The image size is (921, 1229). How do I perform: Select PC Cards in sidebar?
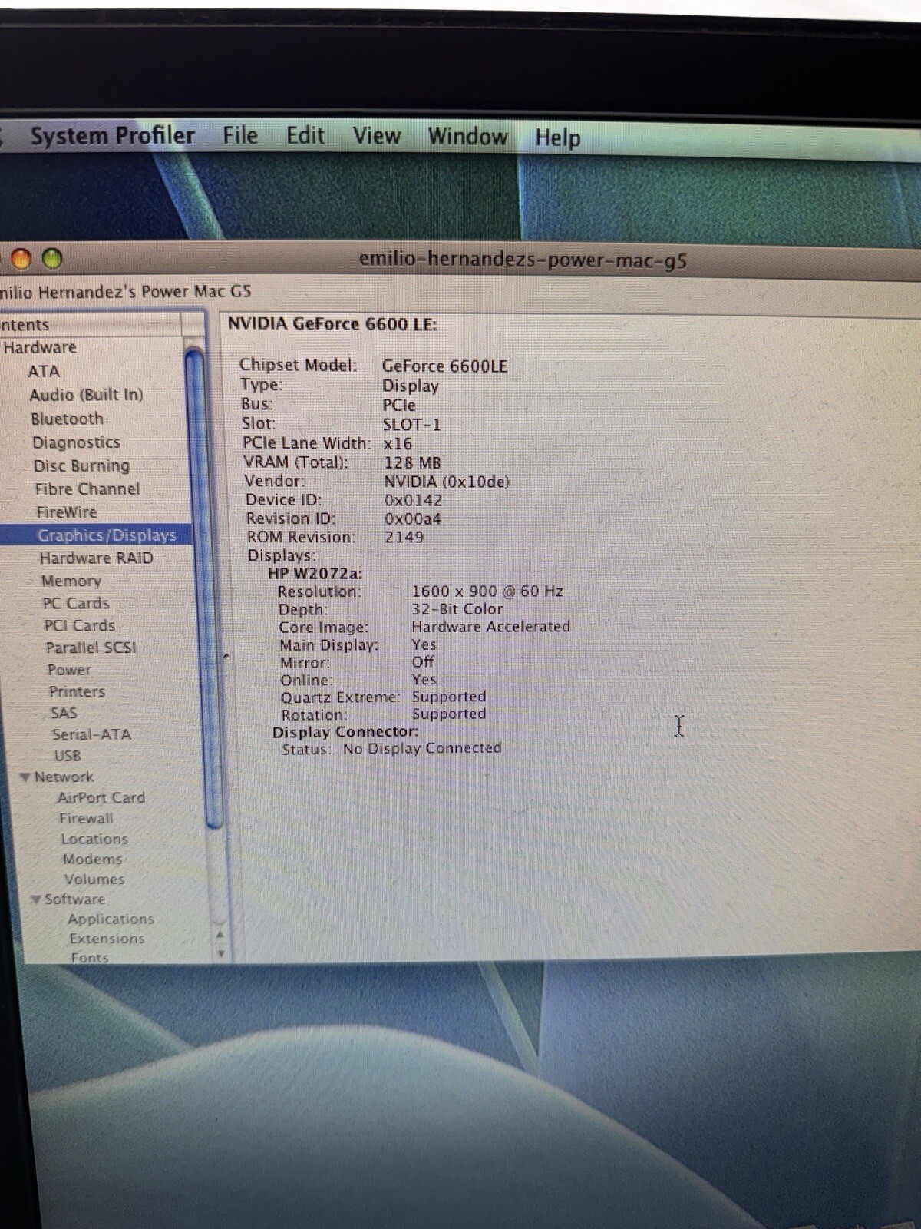[x=76, y=603]
